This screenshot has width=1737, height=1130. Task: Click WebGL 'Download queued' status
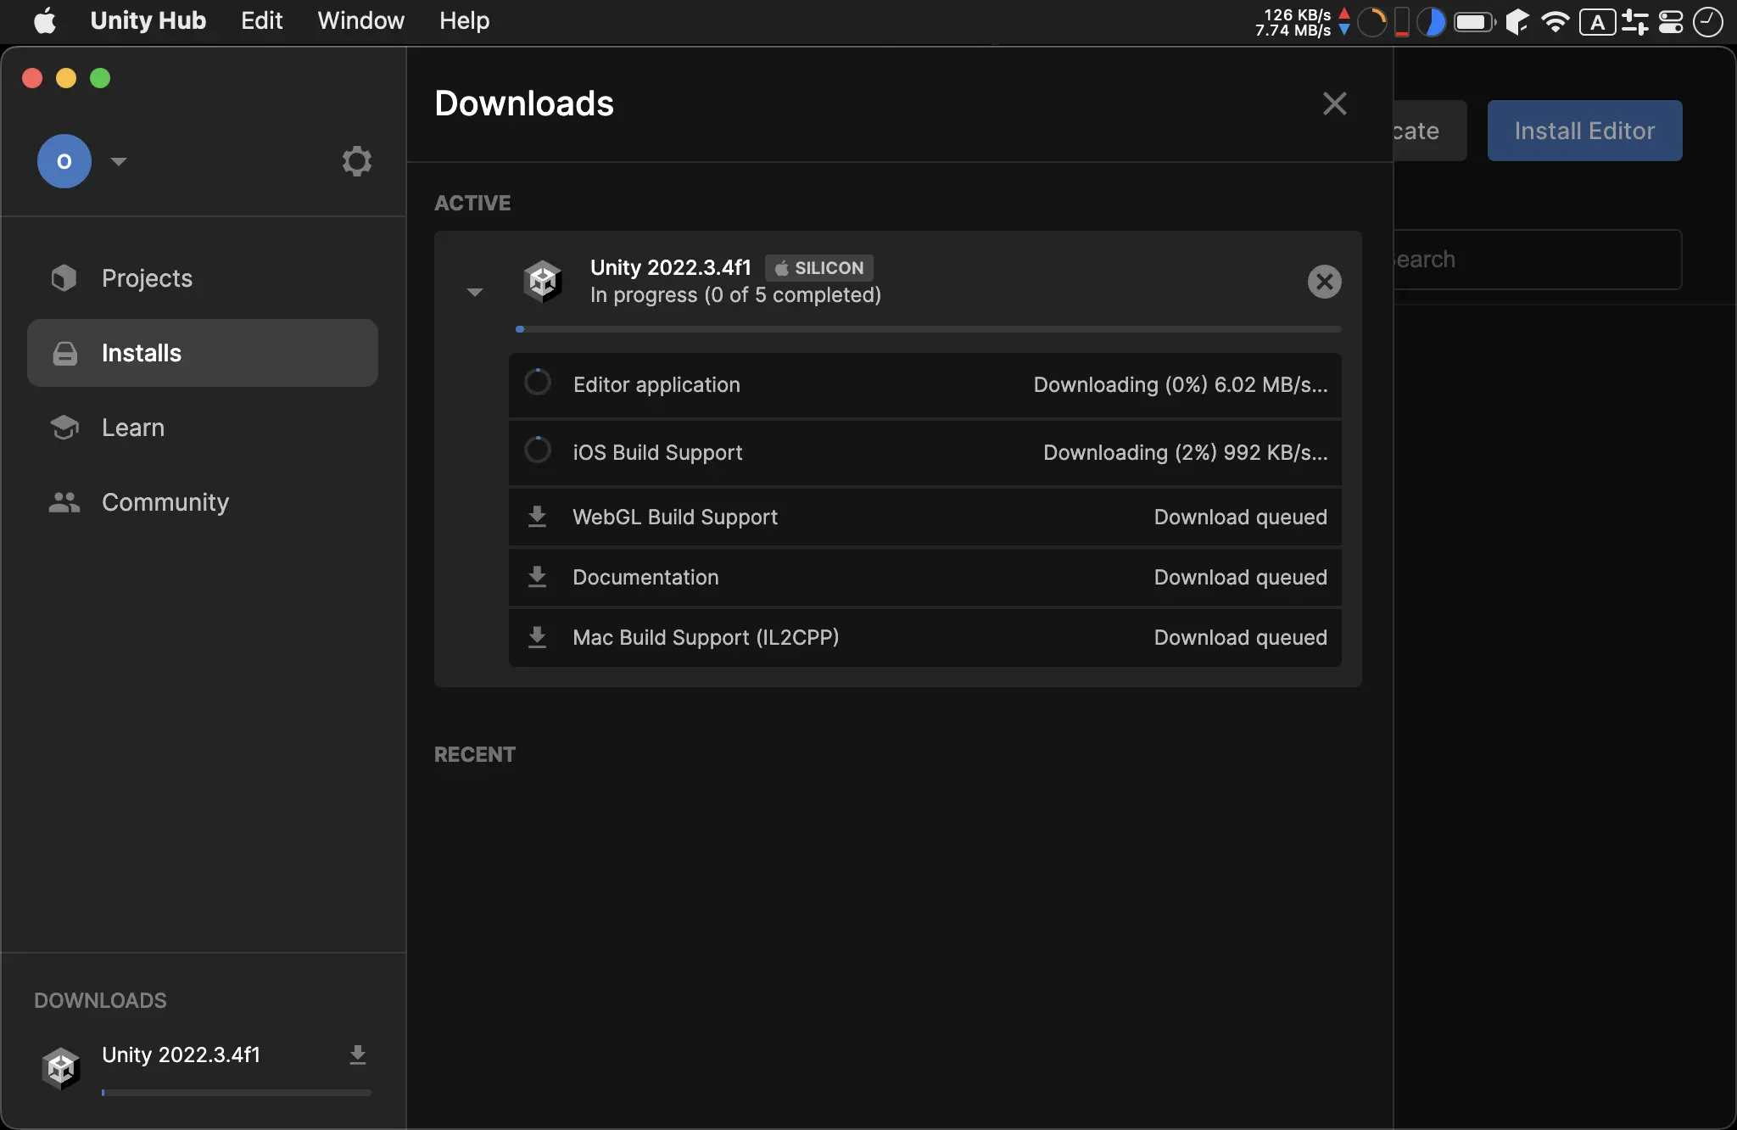(x=1241, y=517)
